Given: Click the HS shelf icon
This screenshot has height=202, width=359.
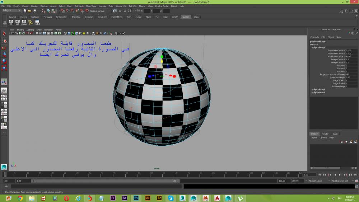Looking at the screenshot, I should coord(11,22).
